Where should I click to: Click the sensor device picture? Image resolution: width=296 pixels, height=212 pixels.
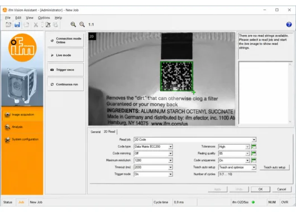click(x=22, y=86)
